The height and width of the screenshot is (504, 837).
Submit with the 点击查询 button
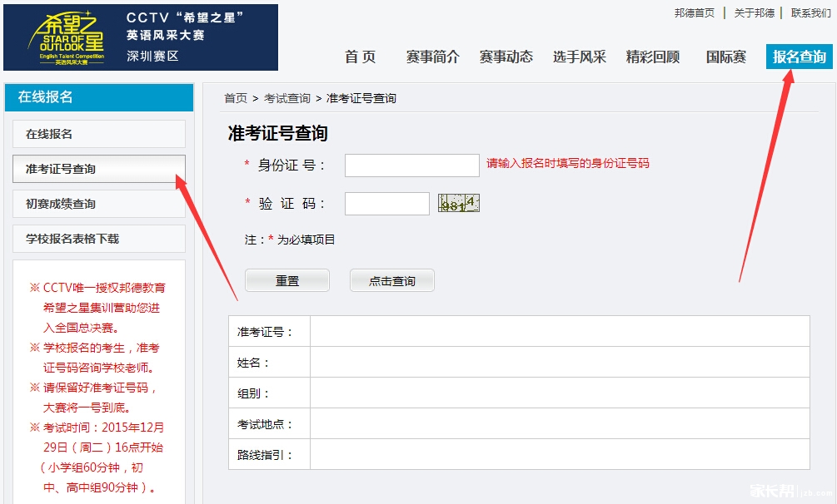tap(391, 281)
